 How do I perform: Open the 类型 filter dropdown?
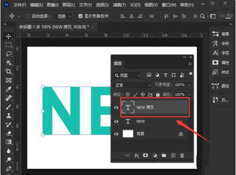127,75
